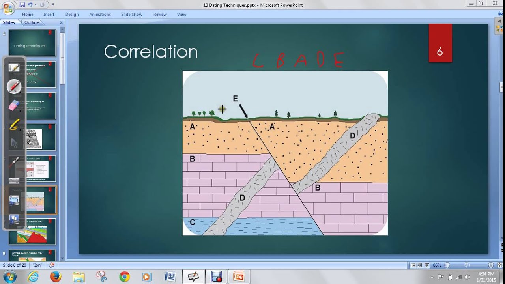Switch to Normal view button
This screenshot has width=505, height=284.
[x=413, y=265]
